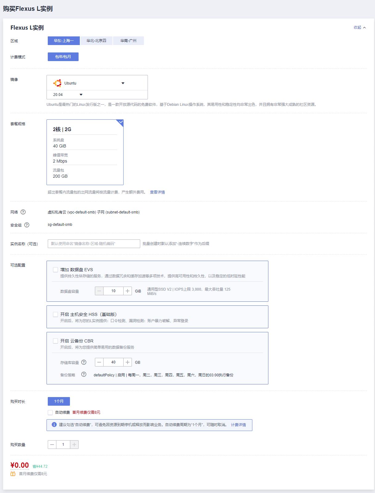The height and width of the screenshot is (493, 375).
Task: Click the ¥0.00 price total
Action: 20,465
